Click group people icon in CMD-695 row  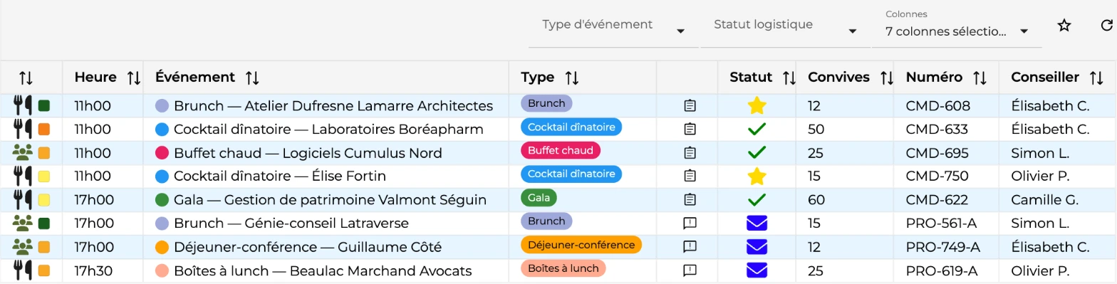(23, 153)
